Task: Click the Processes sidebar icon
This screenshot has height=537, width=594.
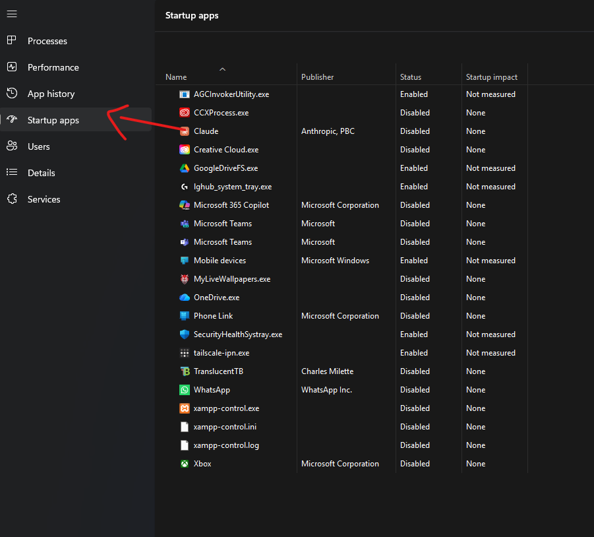Action: [12, 40]
